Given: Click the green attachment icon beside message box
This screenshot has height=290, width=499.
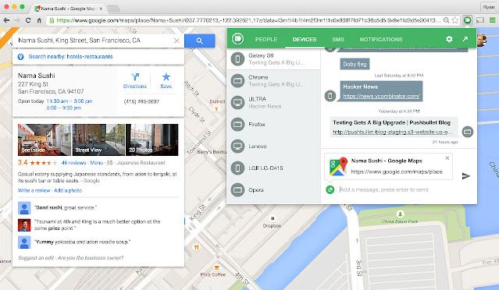Looking at the screenshot, I should click(330, 189).
